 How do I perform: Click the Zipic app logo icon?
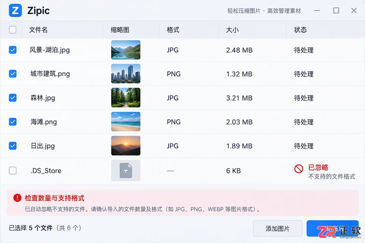coord(15,11)
